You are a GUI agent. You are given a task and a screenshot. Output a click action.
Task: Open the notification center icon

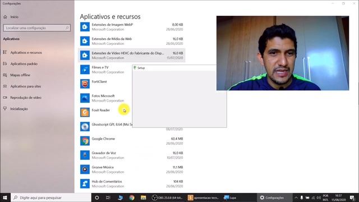(352, 198)
